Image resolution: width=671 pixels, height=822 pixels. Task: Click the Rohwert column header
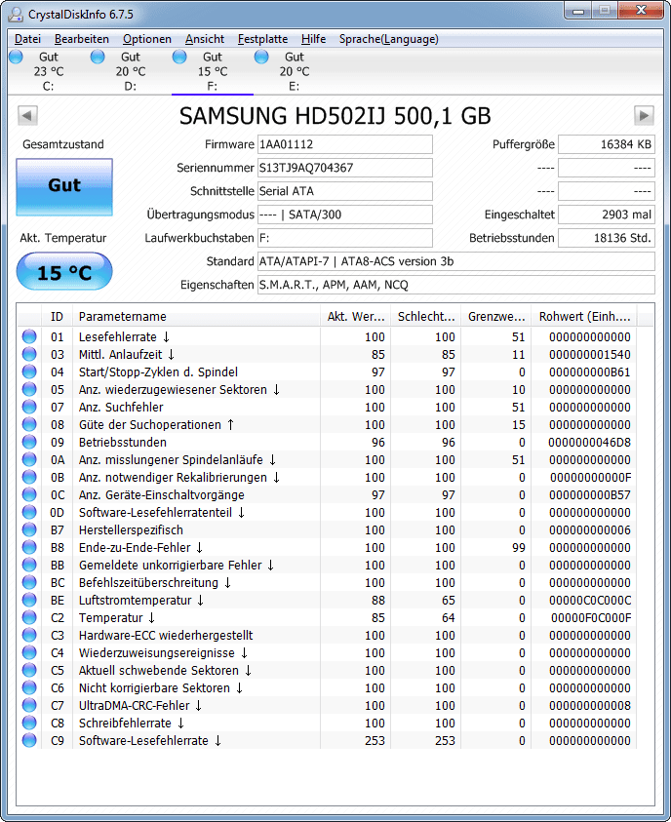click(x=584, y=317)
